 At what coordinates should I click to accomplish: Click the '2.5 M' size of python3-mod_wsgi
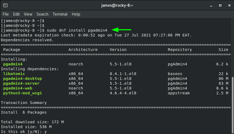click(x=222, y=93)
